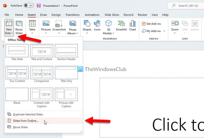Click the 3D Models cube icon
The height and width of the screenshot is (138, 204).
[x=108, y=23]
